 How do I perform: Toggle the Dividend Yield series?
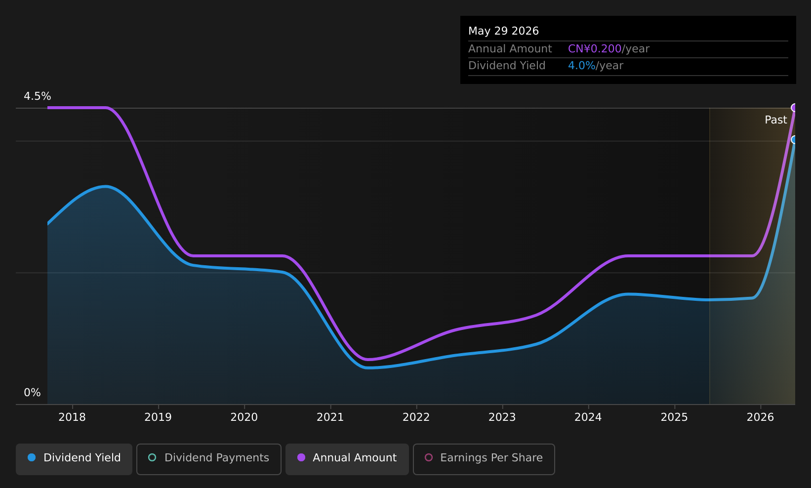(74, 459)
